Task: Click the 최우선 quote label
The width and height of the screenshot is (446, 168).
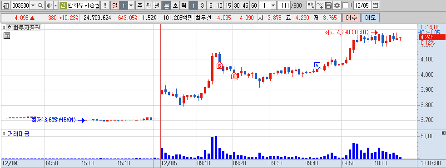Action: (203, 18)
